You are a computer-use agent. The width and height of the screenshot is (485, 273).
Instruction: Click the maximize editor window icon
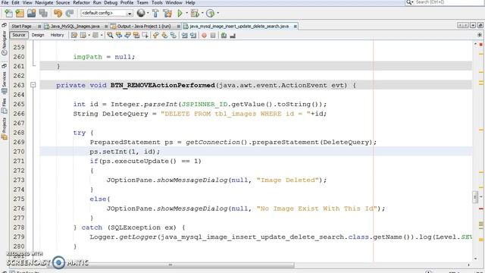[480, 25]
